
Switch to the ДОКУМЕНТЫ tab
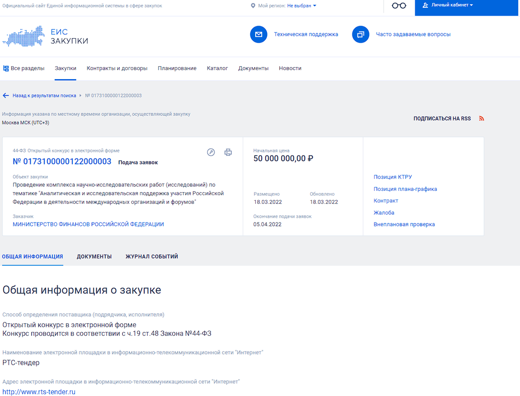tap(94, 256)
